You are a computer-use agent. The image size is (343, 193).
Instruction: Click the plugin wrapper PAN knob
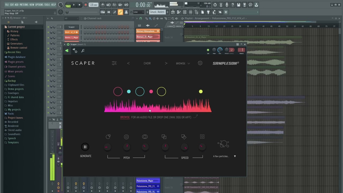click(214, 50)
